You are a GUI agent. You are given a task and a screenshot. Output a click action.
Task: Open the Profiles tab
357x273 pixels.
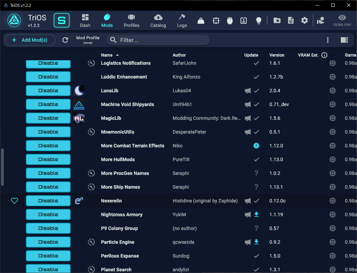point(131,21)
